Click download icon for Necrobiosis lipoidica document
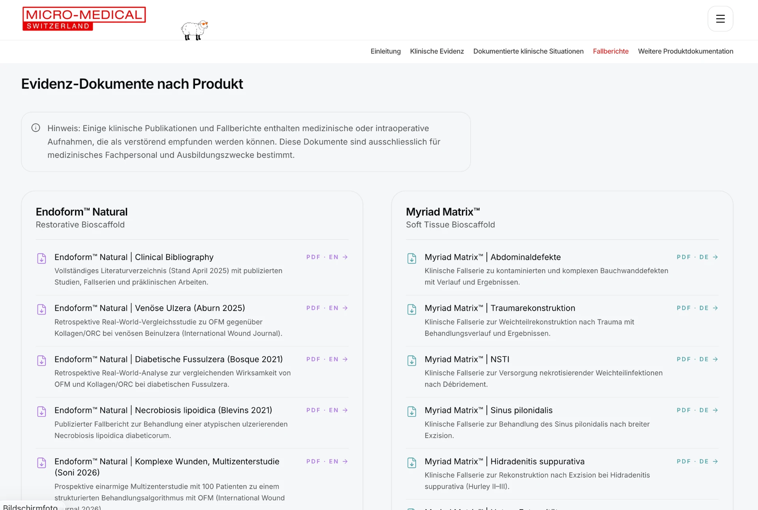Image resolution: width=758 pixels, height=510 pixels. tap(41, 411)
